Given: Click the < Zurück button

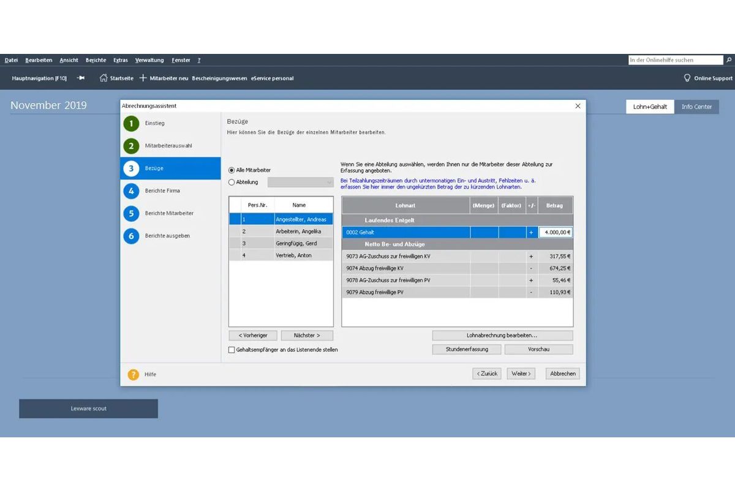Looking at the screenshot, I should (x=487, y=374).
